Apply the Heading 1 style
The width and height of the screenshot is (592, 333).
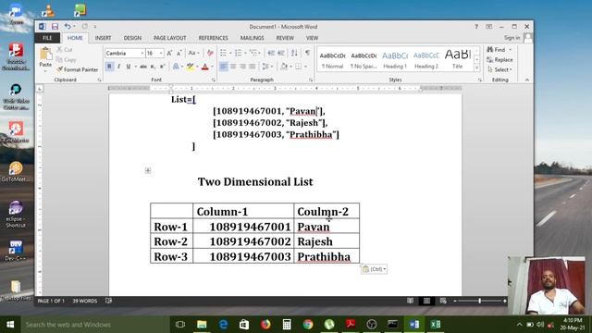(395, 59)
